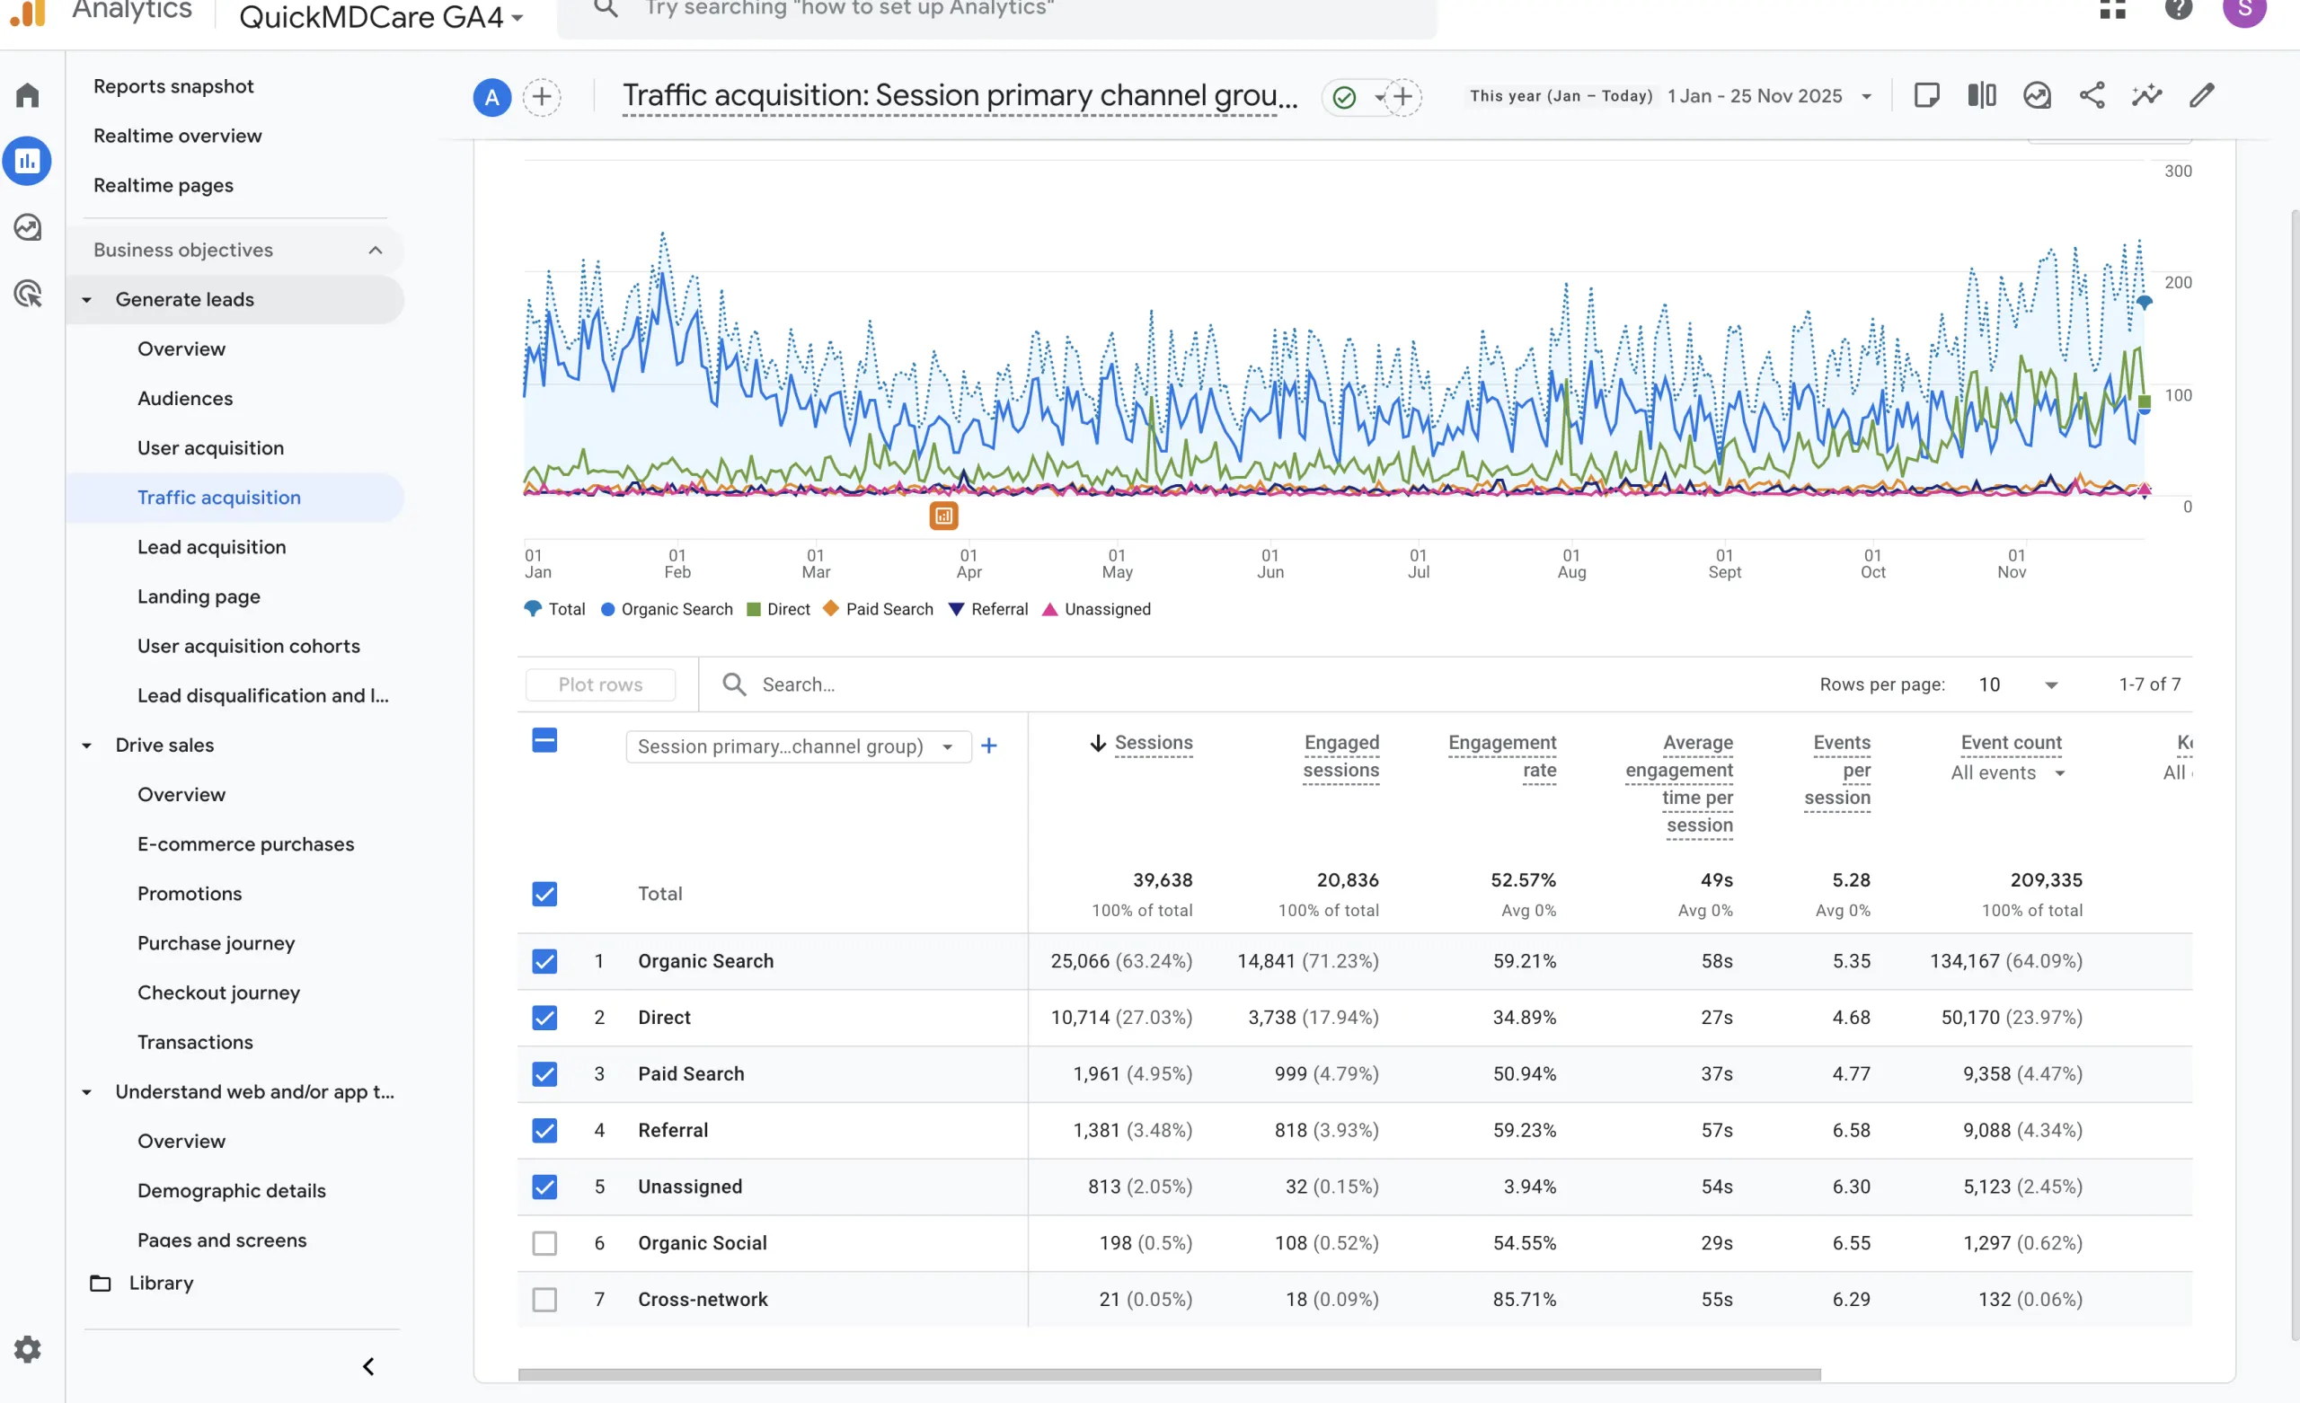Customize the report with the edit pencil
This screenshot has height=1403, width=2300.
pyautogui.click(x=2202, y=94)
